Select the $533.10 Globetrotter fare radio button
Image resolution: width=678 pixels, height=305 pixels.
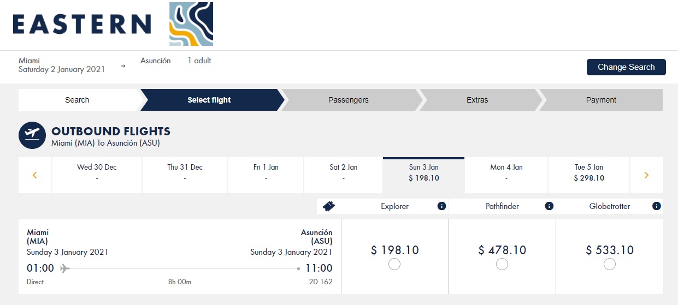(x=610, y=264)
